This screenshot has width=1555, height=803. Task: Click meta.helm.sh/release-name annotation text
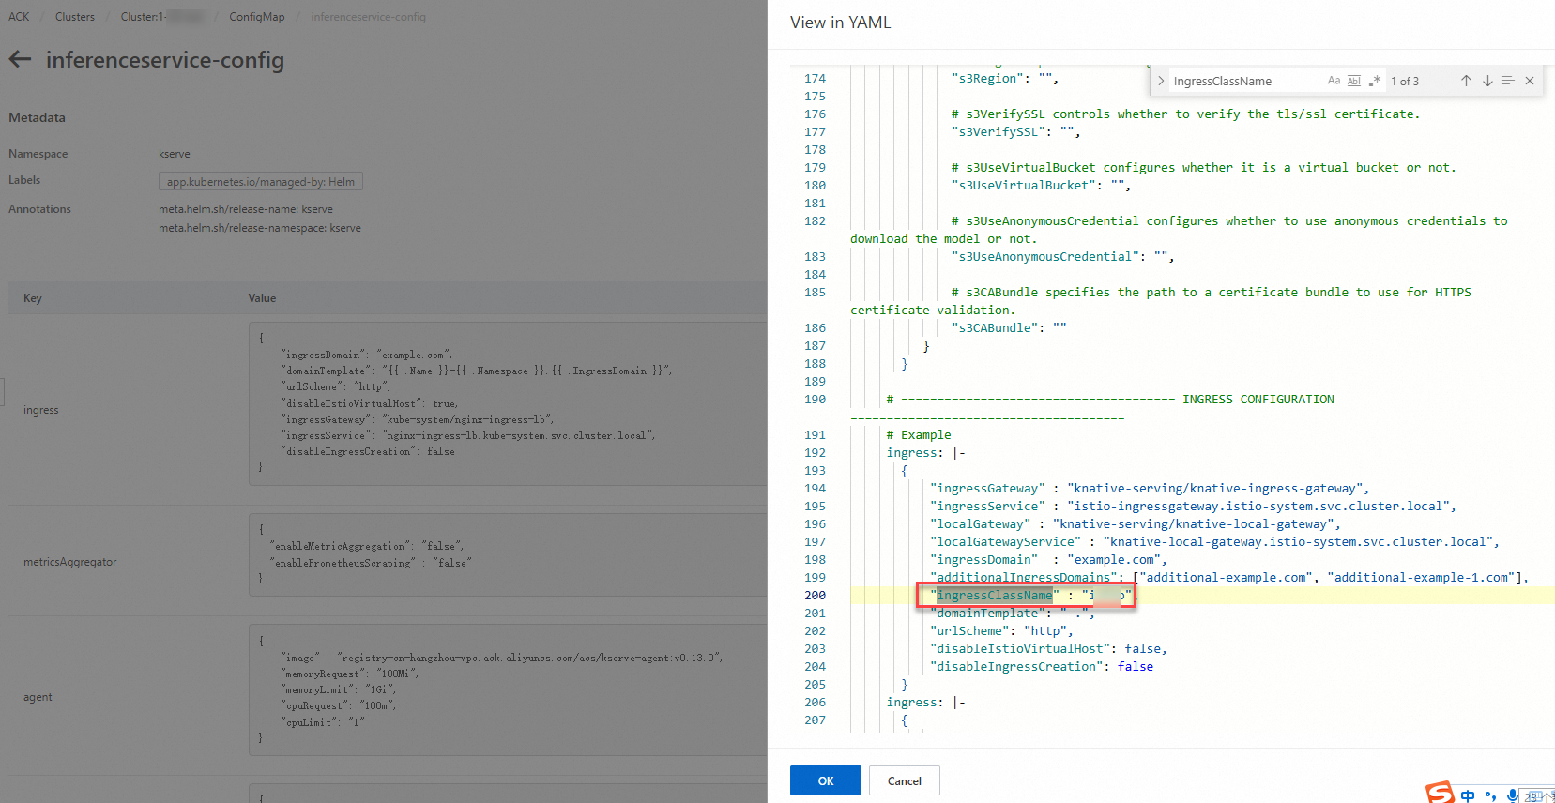(x=246, y=209)
